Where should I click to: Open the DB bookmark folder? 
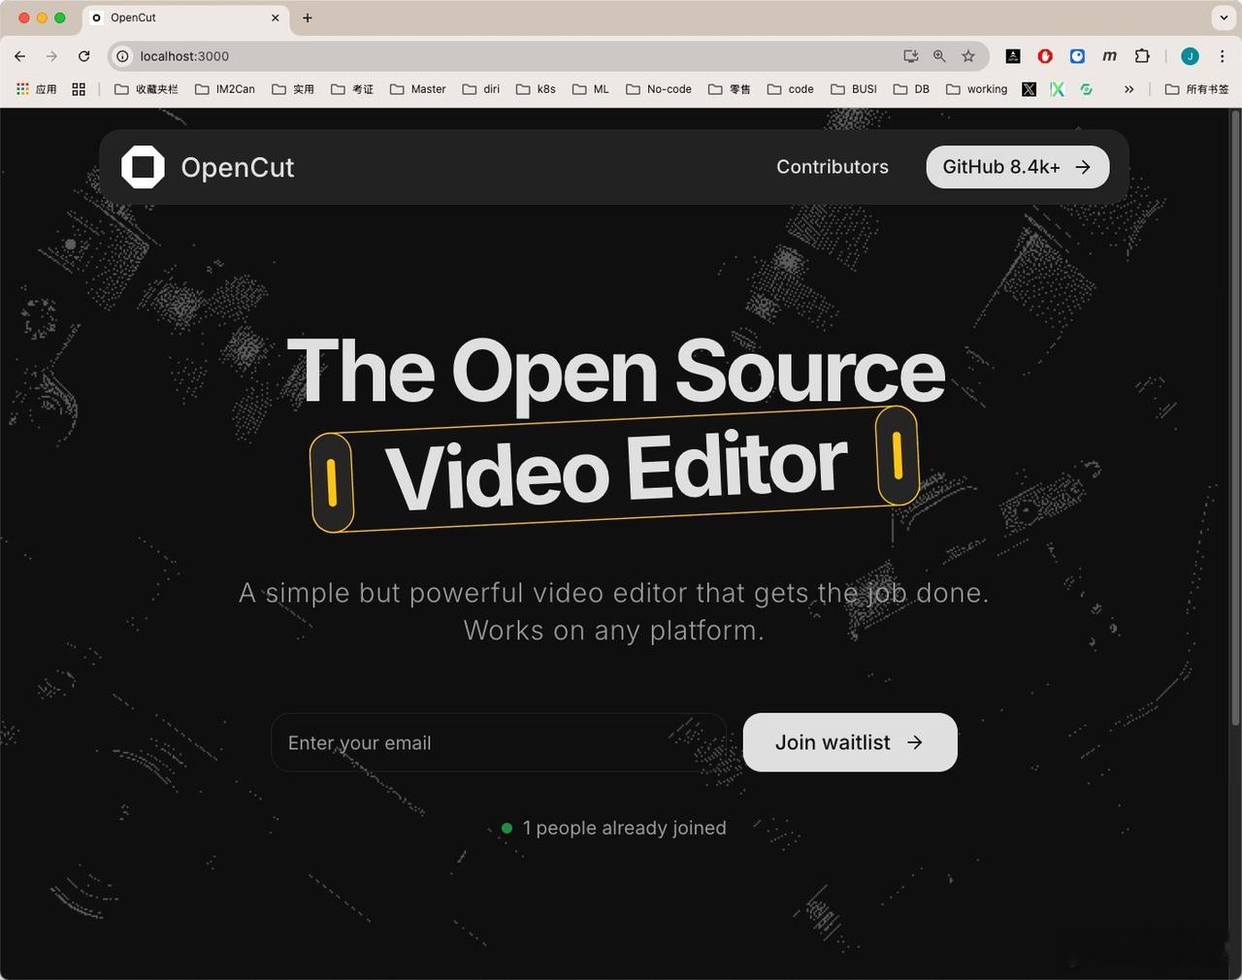(x=911, y=89)
